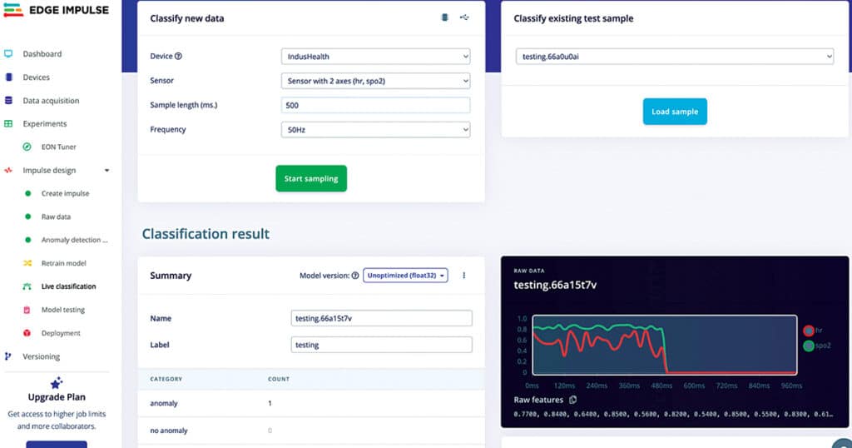Screen dimensions: 852x448
Task: Click the Name field testing.66a15t7v
Action: [x=381, y=319]
